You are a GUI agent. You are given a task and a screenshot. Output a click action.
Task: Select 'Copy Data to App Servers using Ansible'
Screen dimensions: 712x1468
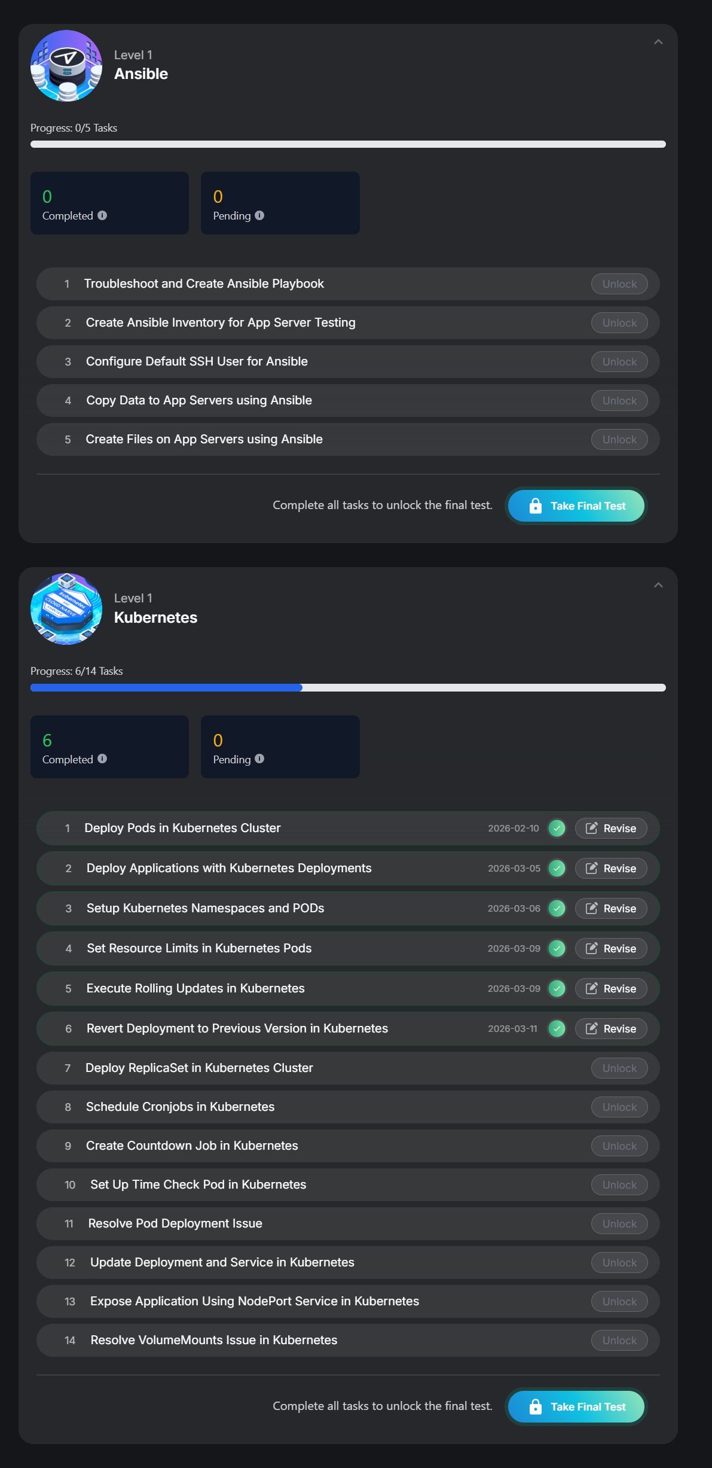199,400
